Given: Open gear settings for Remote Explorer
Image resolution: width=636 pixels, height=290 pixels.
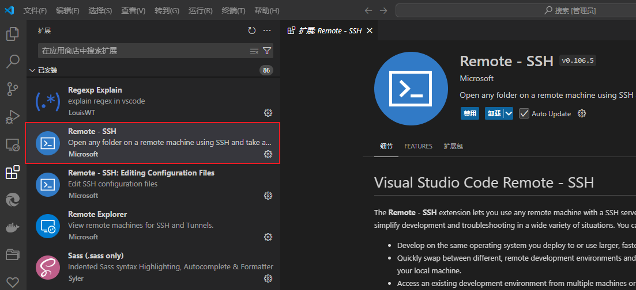Looking at the screenshot, I should [x=268, y=237].
